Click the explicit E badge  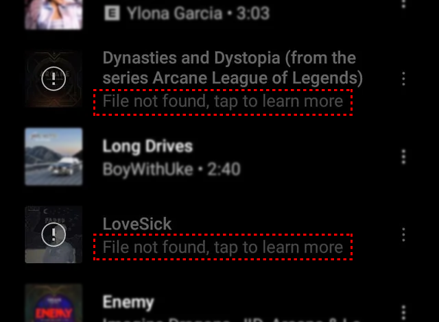[112, 13]
